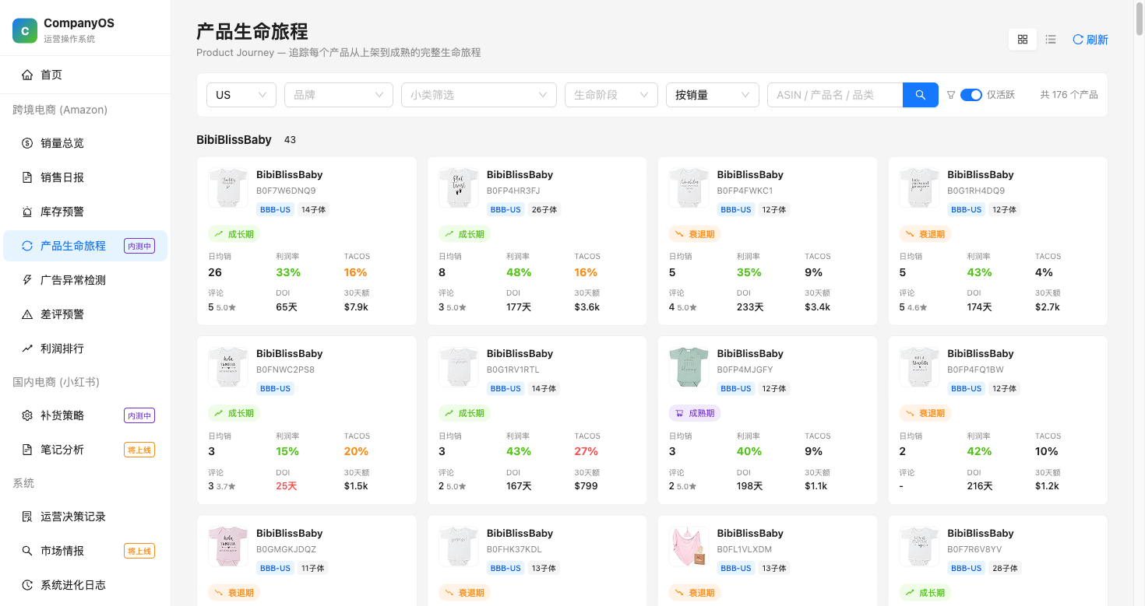
Task: Switch to list view
Action: [1051, 40]
